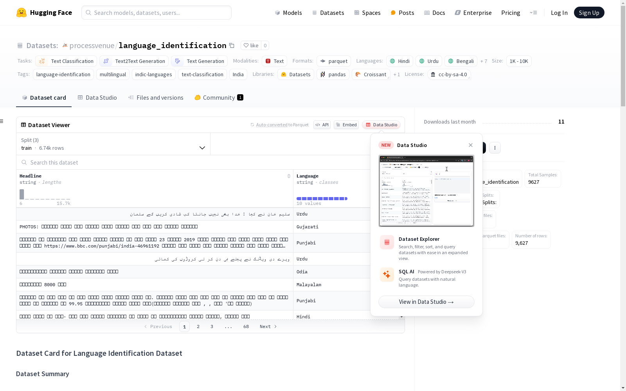Screen dimensions: 626x391
Task: Open Posts in the top navigation
Action: (402, 13)
